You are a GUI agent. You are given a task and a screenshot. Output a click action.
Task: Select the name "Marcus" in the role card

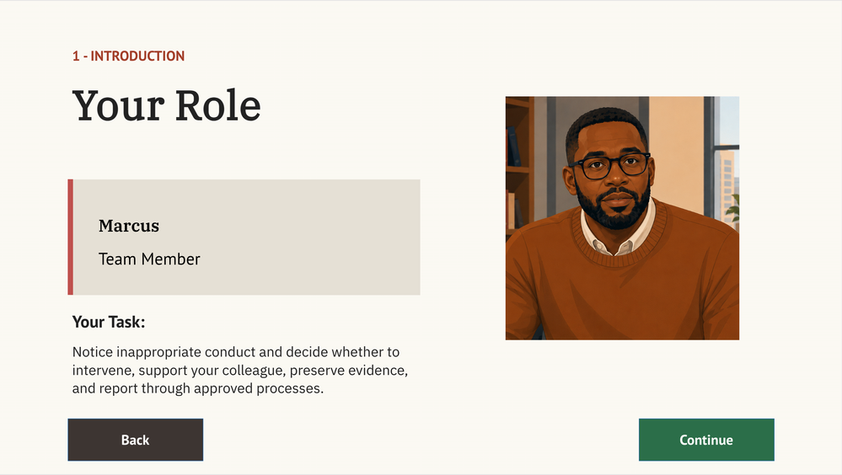129,226
